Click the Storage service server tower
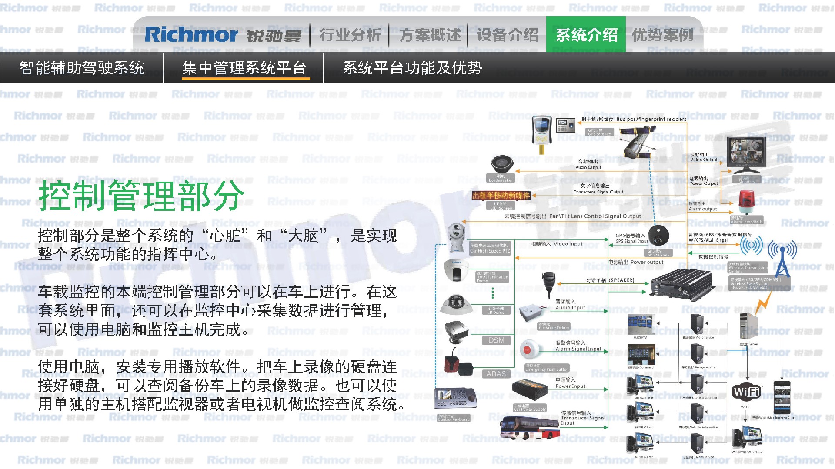 [x=697, y=354]
